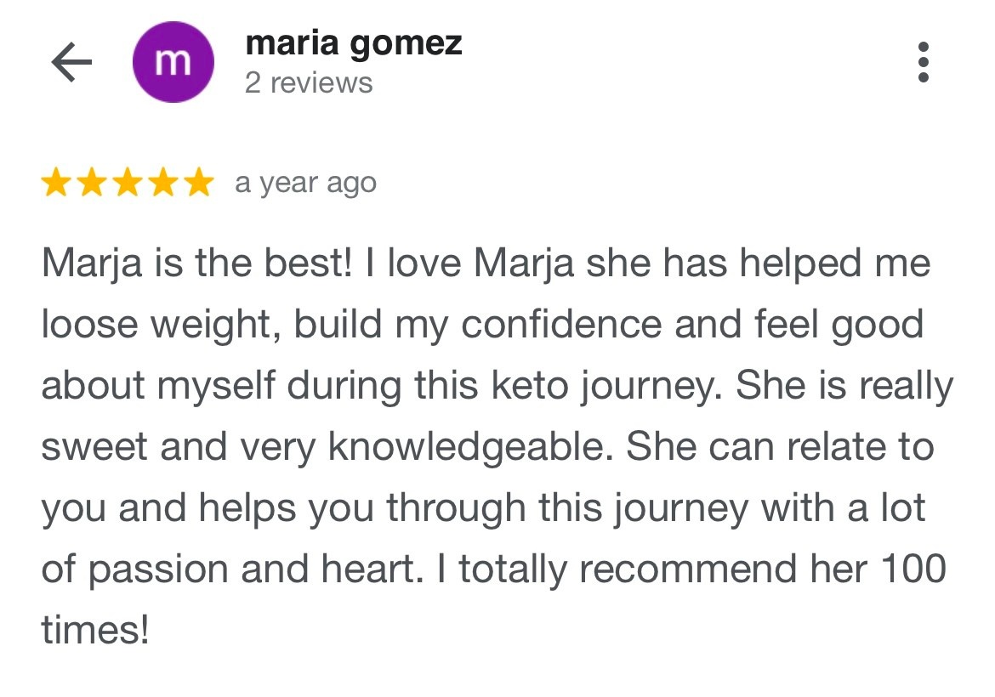Click the final word 'times!'

(x=95, y=630)
